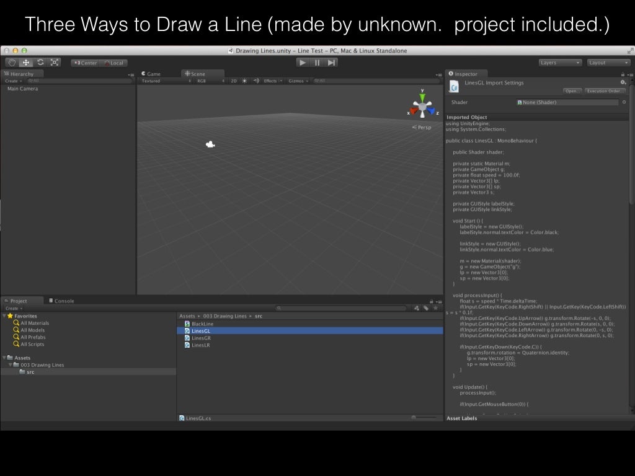
Task: Open Hierarchy Create dropdown
Action: tap(14, 81)
